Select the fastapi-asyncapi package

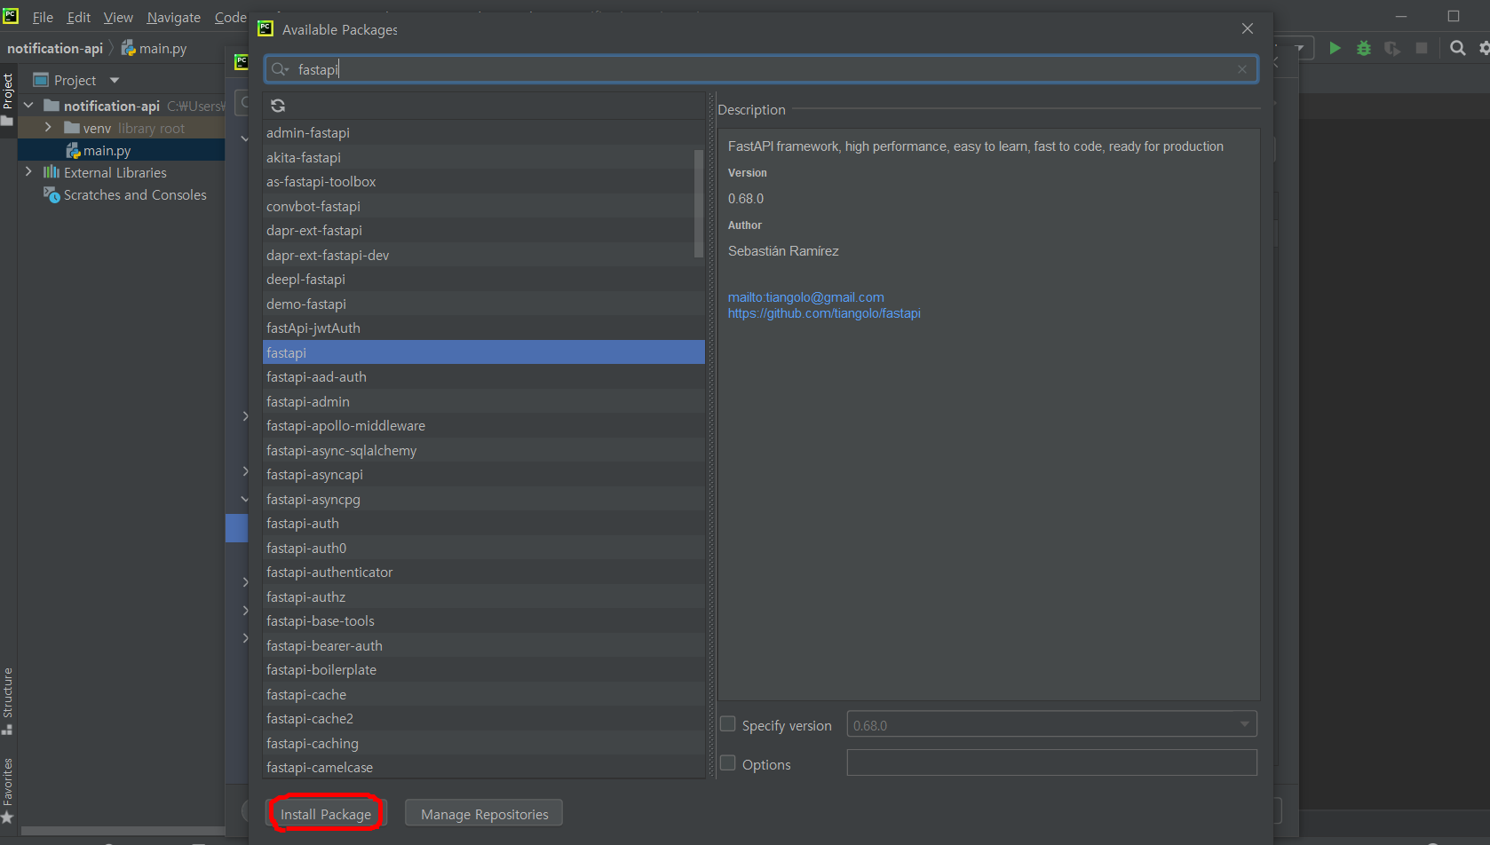(484, 474)
